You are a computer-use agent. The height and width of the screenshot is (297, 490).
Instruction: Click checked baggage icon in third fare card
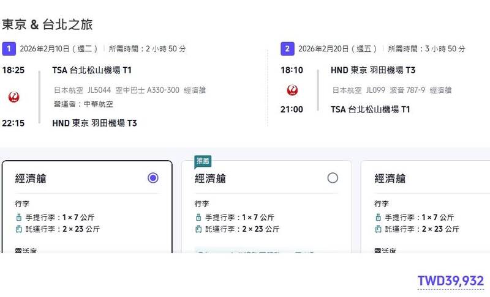(x=378, y=230)
